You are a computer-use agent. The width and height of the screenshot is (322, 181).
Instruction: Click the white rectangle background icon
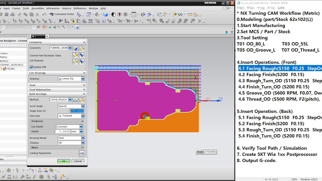[x=134, y=14]
